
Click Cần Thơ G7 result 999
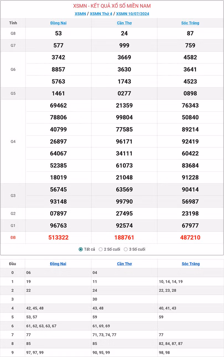(124, 45)
